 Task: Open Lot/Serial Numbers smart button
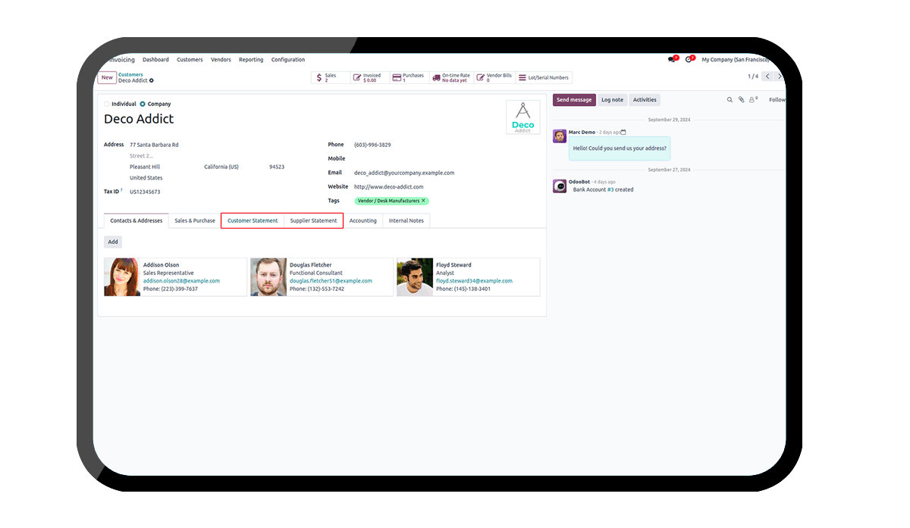point(544,77)
